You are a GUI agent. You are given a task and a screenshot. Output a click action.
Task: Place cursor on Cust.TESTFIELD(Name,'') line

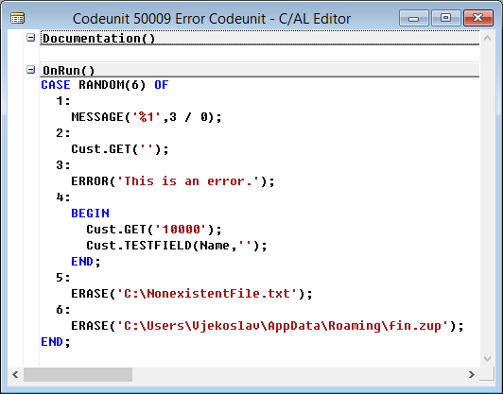(177, 246)
